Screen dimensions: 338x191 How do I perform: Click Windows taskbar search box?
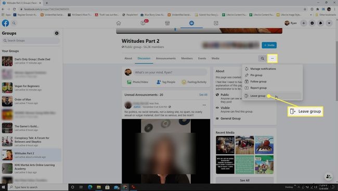[x=38, y=187]
